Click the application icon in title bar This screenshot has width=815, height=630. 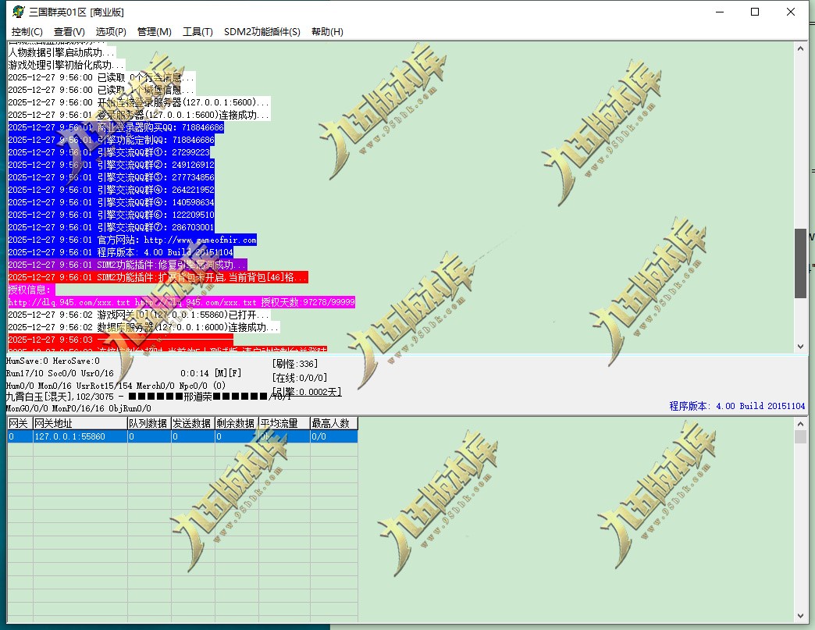coord(18,12)
